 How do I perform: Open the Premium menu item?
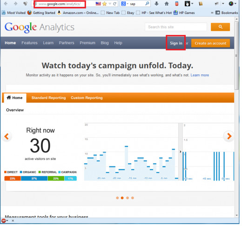[87, 43]
